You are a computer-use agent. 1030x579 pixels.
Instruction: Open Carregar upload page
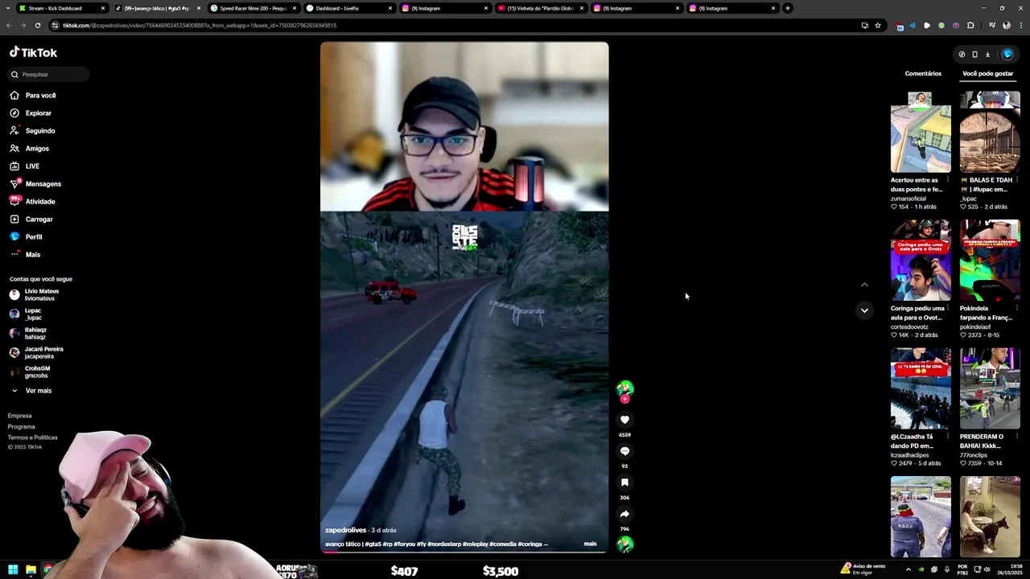pyautogui.click(x=39, y=220)
